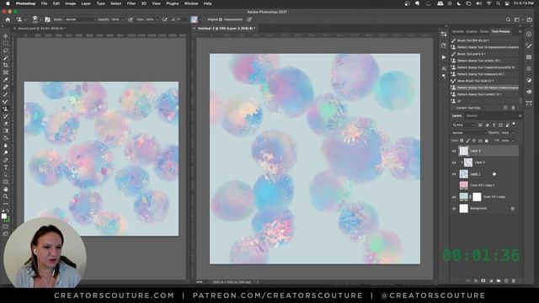Click the pink Color Fill 1 copy 2 thumbnail
Screen dimensions: 539x303
[x=464, y=185]
